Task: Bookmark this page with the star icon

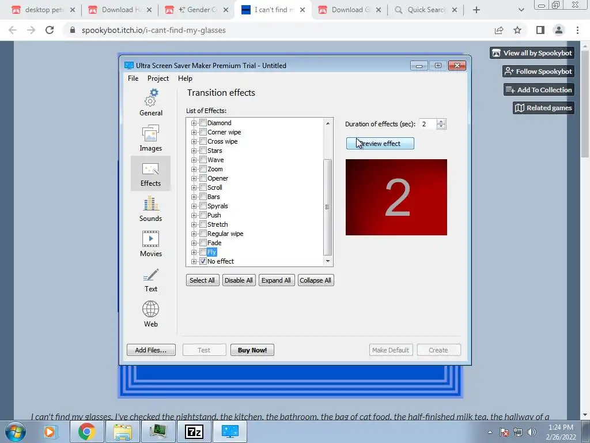Action: click(517, 30)
